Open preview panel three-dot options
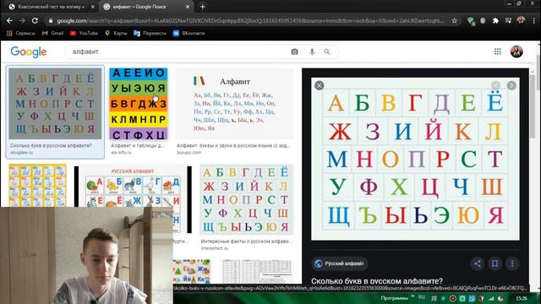 pyautogui.click(x=512, y=263)
